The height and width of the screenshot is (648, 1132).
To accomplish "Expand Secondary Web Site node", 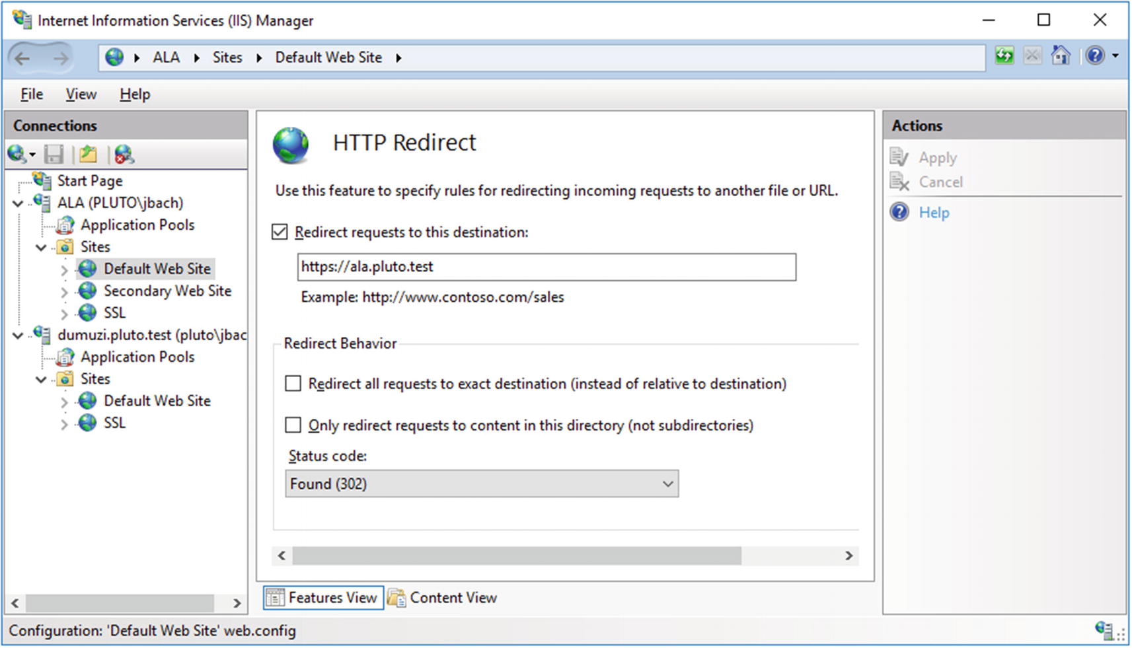I will [64, 291].
